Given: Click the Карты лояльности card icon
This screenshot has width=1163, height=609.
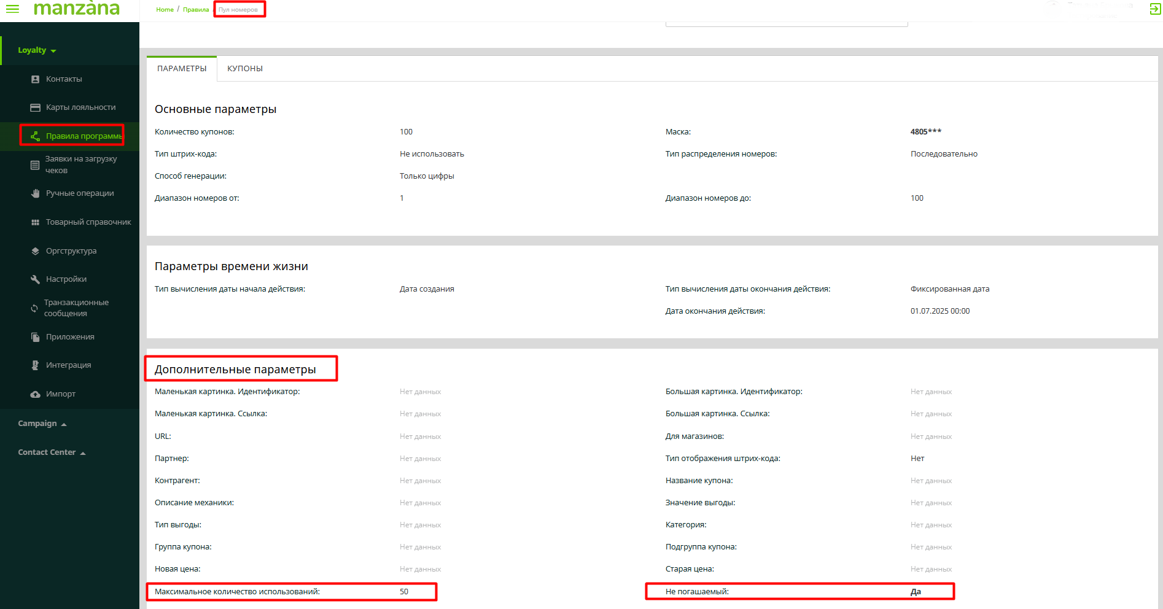Looking at the screenshot, I should point(35,107).
